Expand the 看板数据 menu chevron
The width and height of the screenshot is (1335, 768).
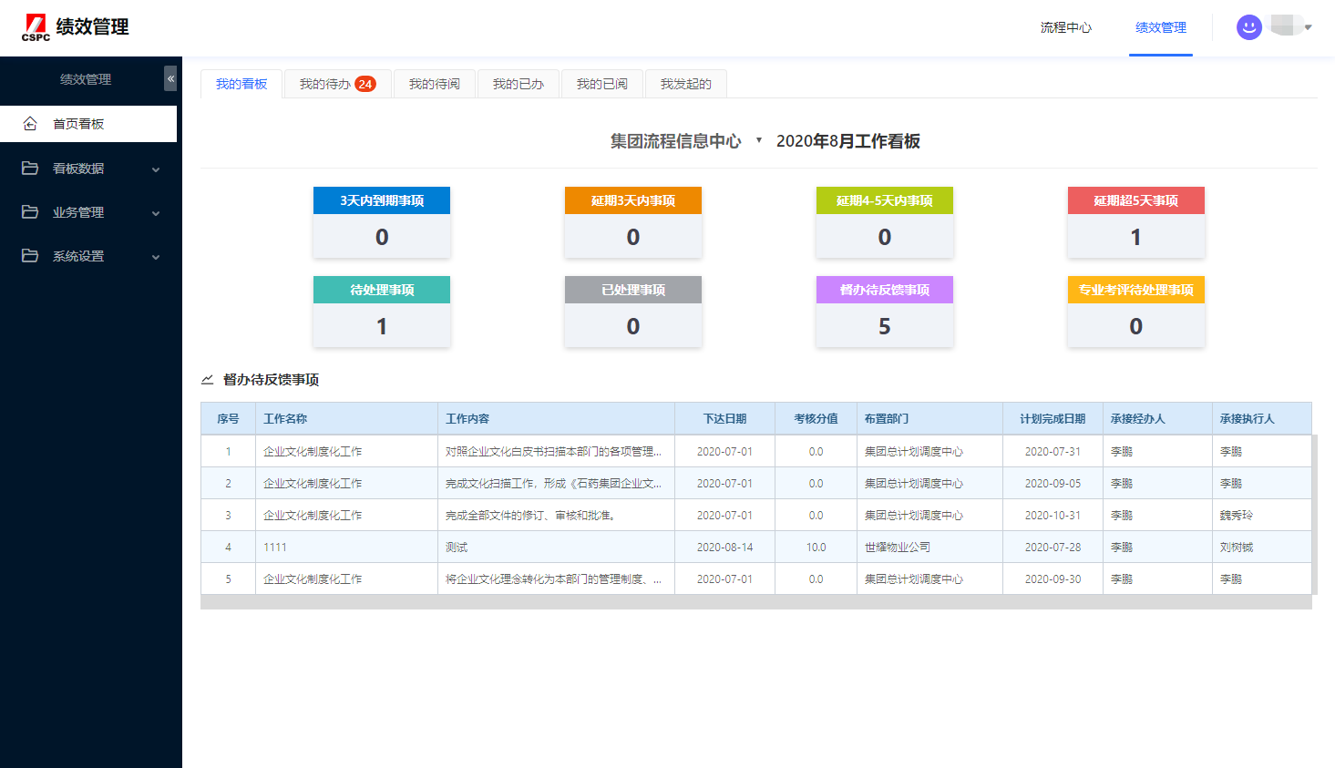point(156,169)
